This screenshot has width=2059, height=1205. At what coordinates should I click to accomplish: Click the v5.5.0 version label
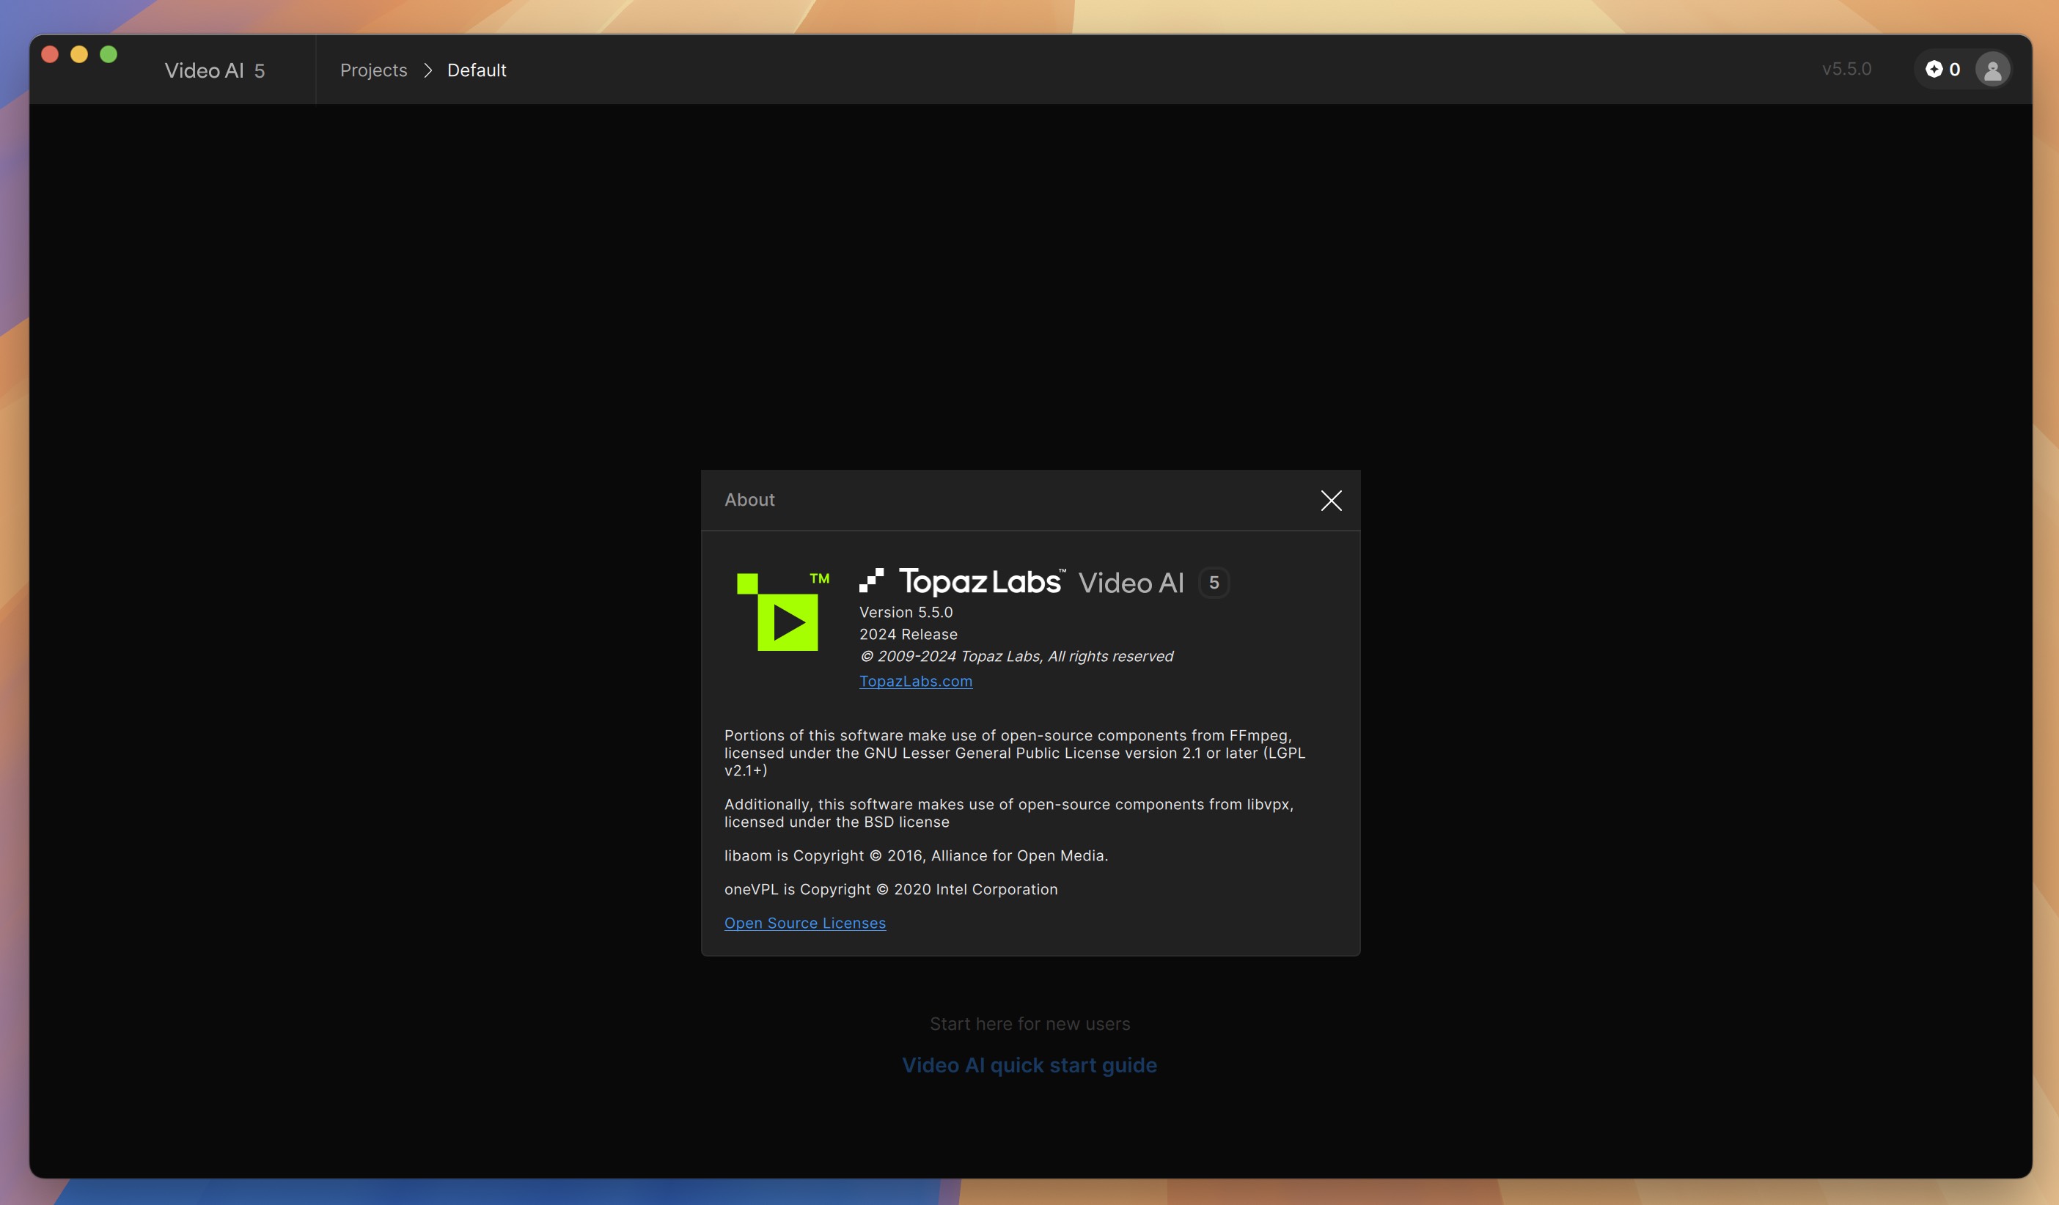tap(1846, 70)
